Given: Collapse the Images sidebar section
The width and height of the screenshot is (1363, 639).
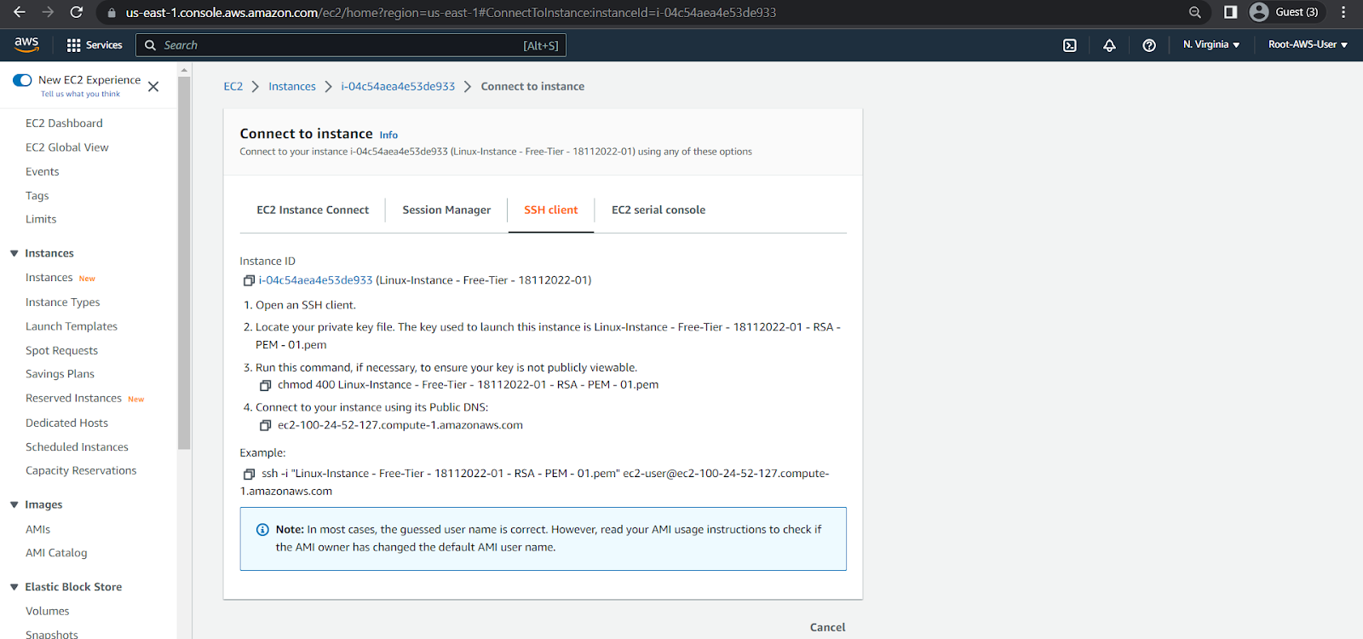Looking at the screenshot, I should [14, 504].
